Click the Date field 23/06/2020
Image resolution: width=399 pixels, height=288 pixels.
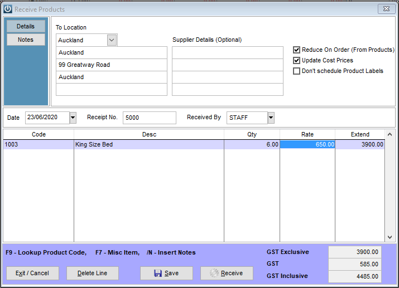pos(47,118)
